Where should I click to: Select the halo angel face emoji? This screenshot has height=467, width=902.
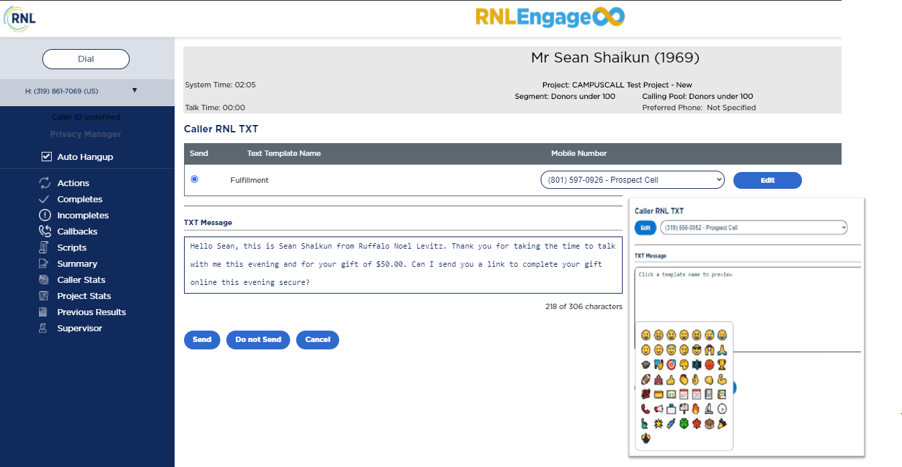click(x=671, y=349)
